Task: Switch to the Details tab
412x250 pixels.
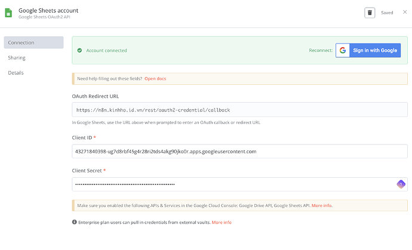Action: 16,73
